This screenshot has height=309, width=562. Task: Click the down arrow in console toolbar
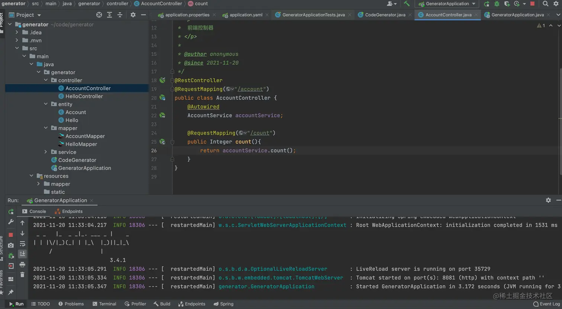pyautogui.click(x=22, y=233)
